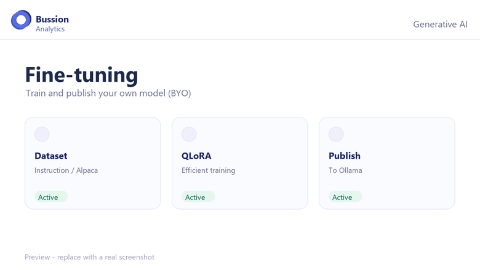This screenshot has width=480, height=270.
Task: Click the Active badge in Dataset card
Action: coord(51,197)
